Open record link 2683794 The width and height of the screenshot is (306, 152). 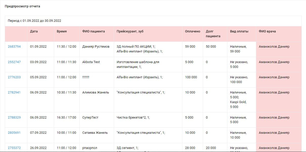click(14, 47)
